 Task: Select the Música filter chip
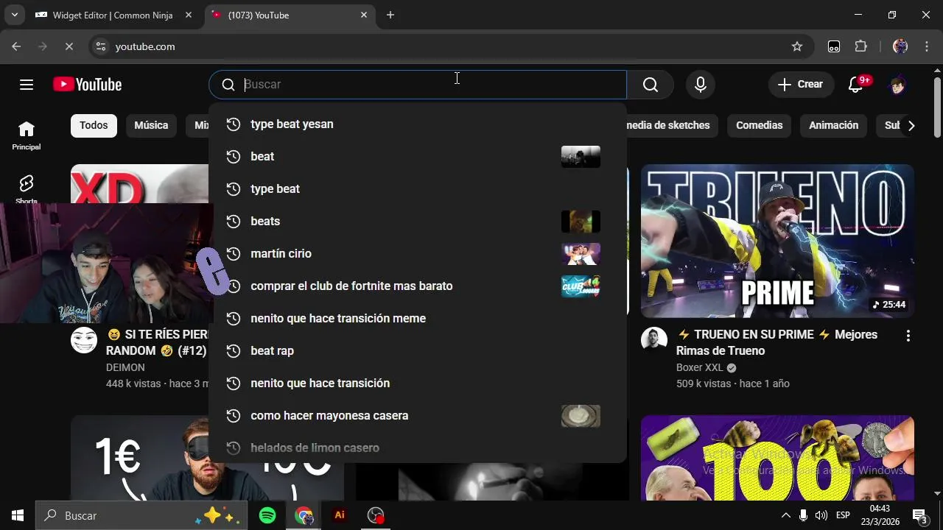coord(151,125)
